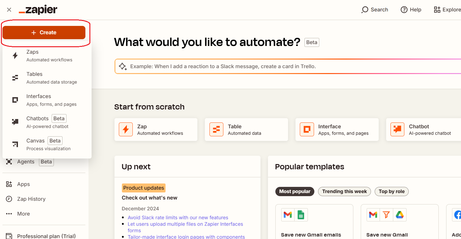The height and width of the screenshot is (239, 461).
Task: Click the Zap History clock icon
Action: click(x=9, y=199)
